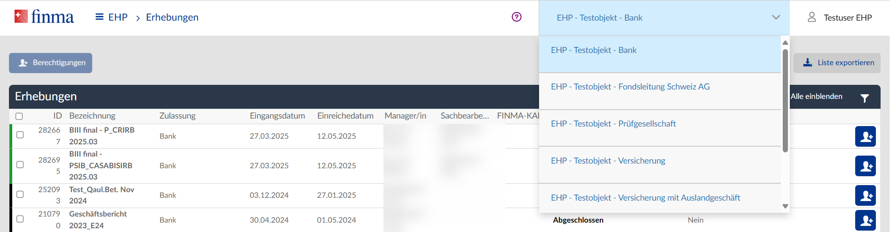
Task: Click the Liste exportieren button
Action: point(837,63)
